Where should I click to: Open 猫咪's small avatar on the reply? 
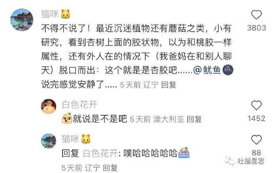49,141
